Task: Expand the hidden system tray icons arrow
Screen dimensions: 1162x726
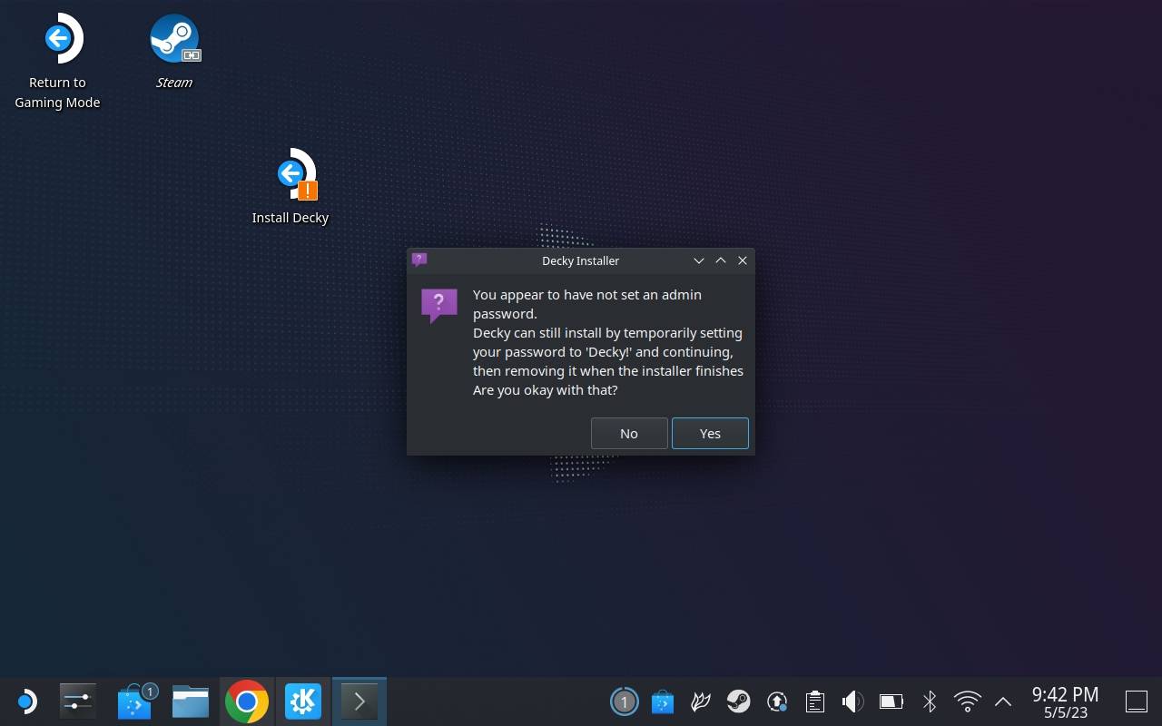Action: point(1003,701)
